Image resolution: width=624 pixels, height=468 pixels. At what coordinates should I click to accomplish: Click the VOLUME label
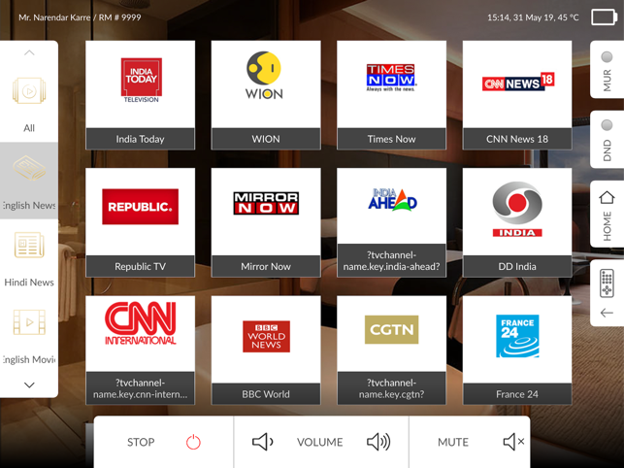(320, 442)
